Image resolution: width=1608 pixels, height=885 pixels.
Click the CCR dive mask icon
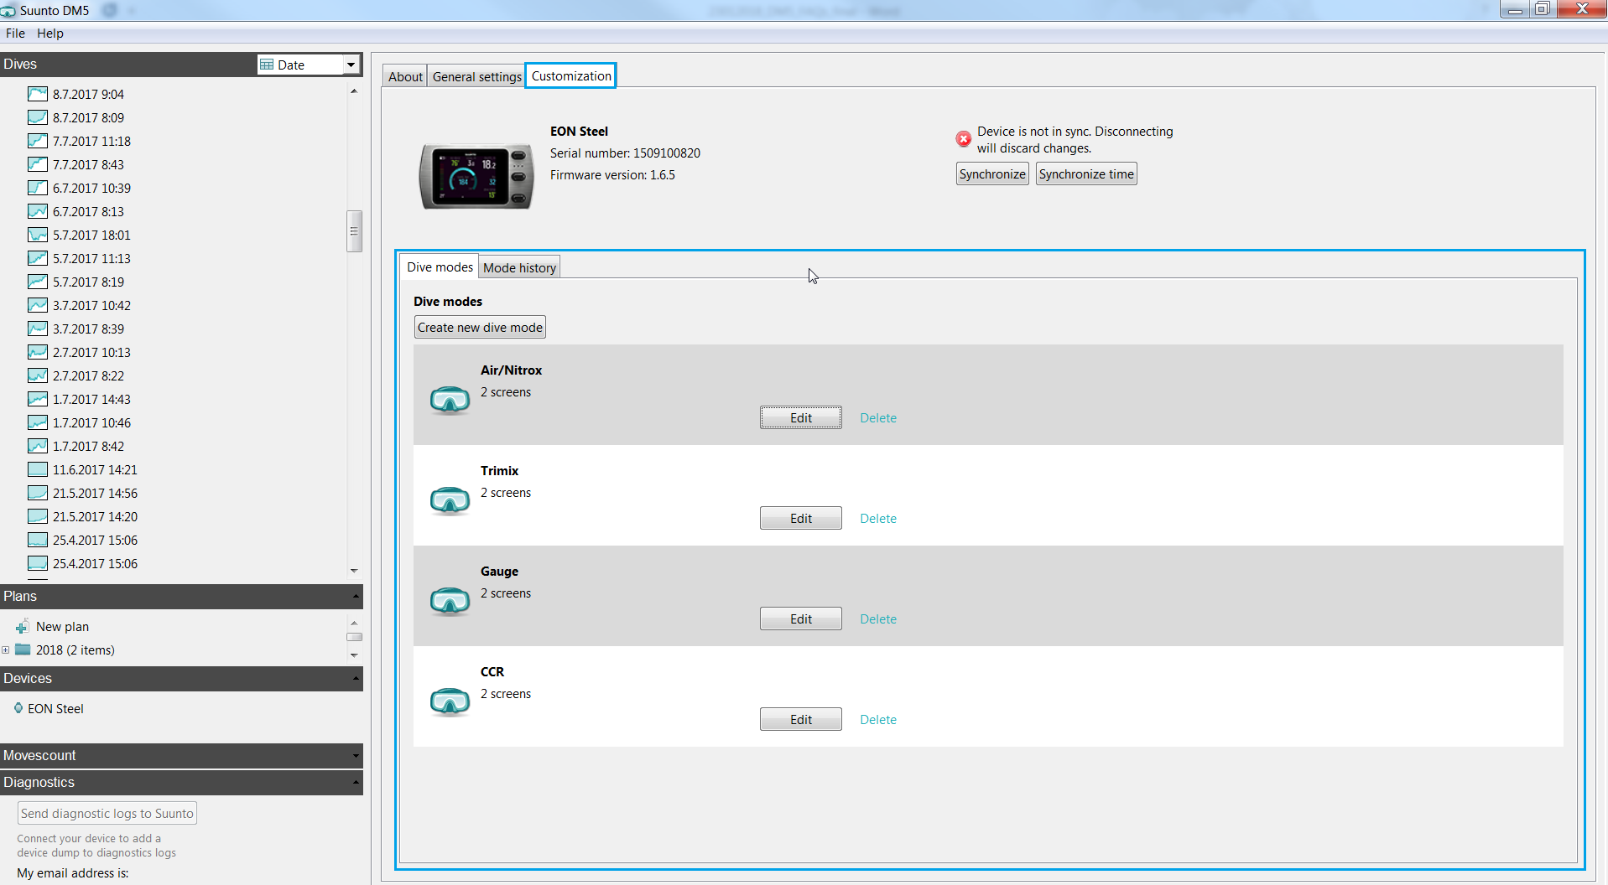[450, 701]
